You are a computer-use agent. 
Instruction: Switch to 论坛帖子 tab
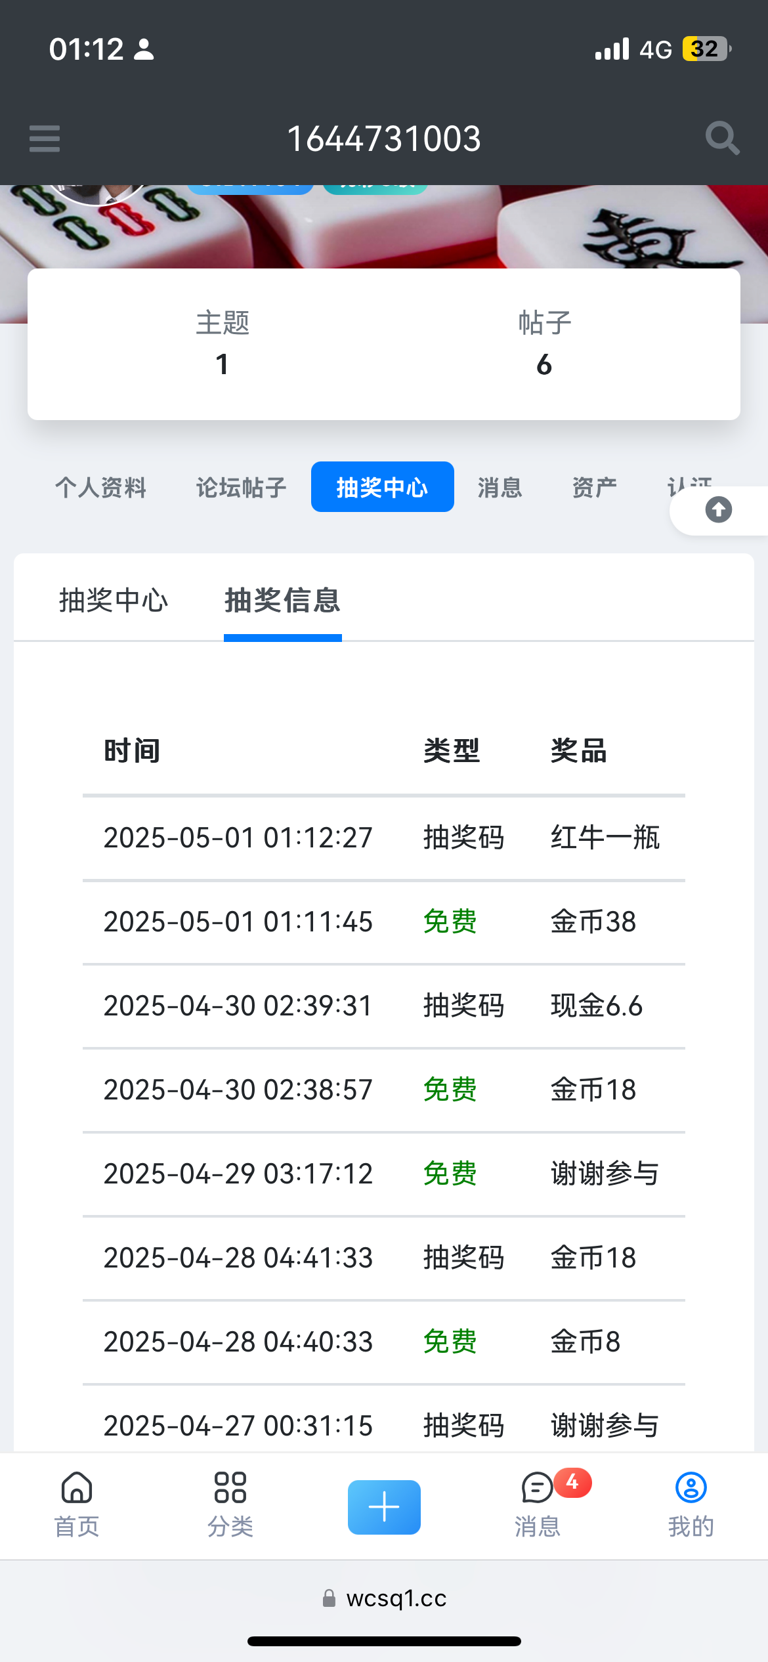(x=241, y=488)
